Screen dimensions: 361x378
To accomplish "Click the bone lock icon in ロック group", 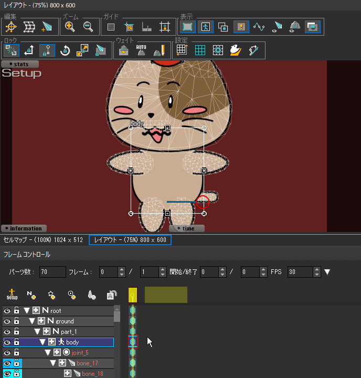I will point(100,50).
